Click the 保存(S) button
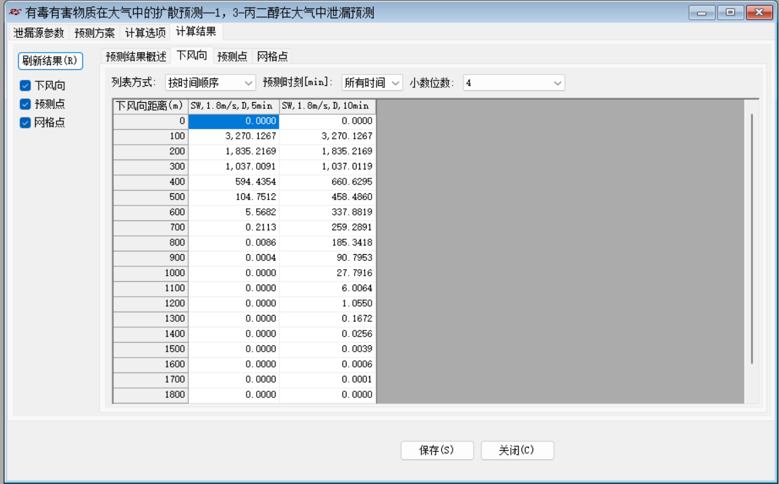 [436, 450]
